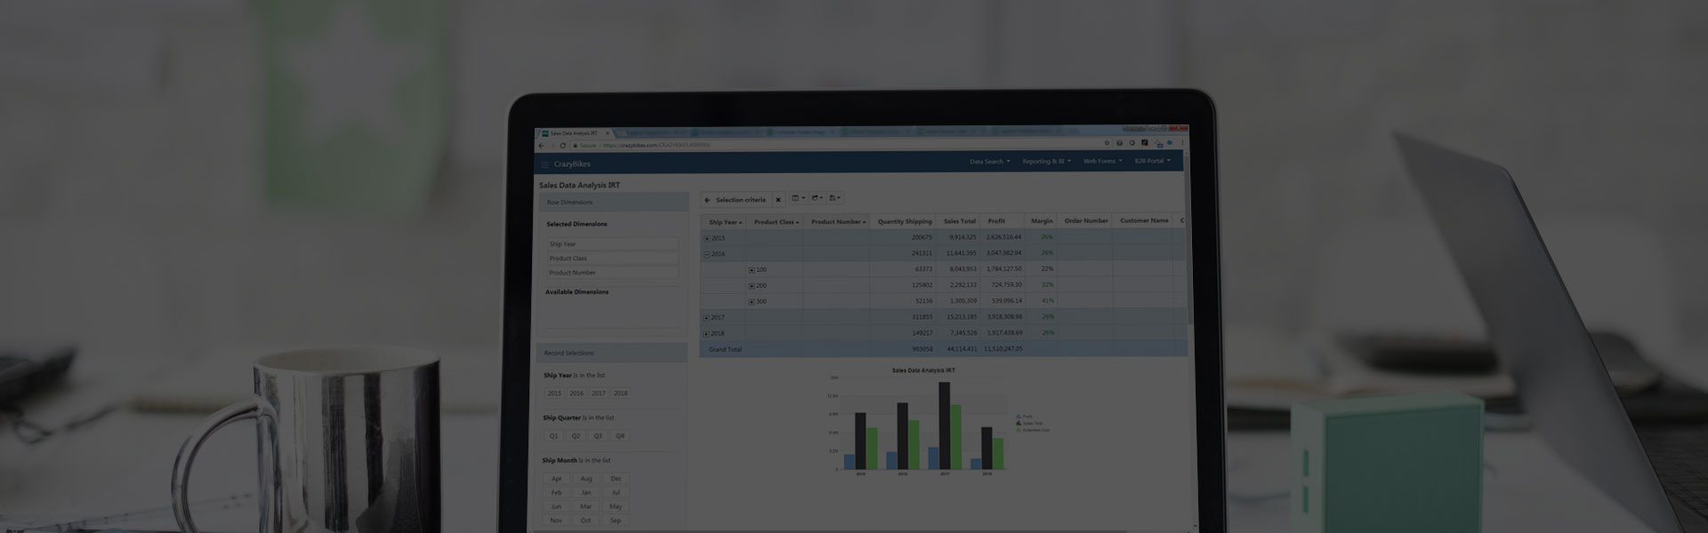Screen dimensions: 1708x533
Task: Sort by the Ship Year column header
Action: coord(724,222)
